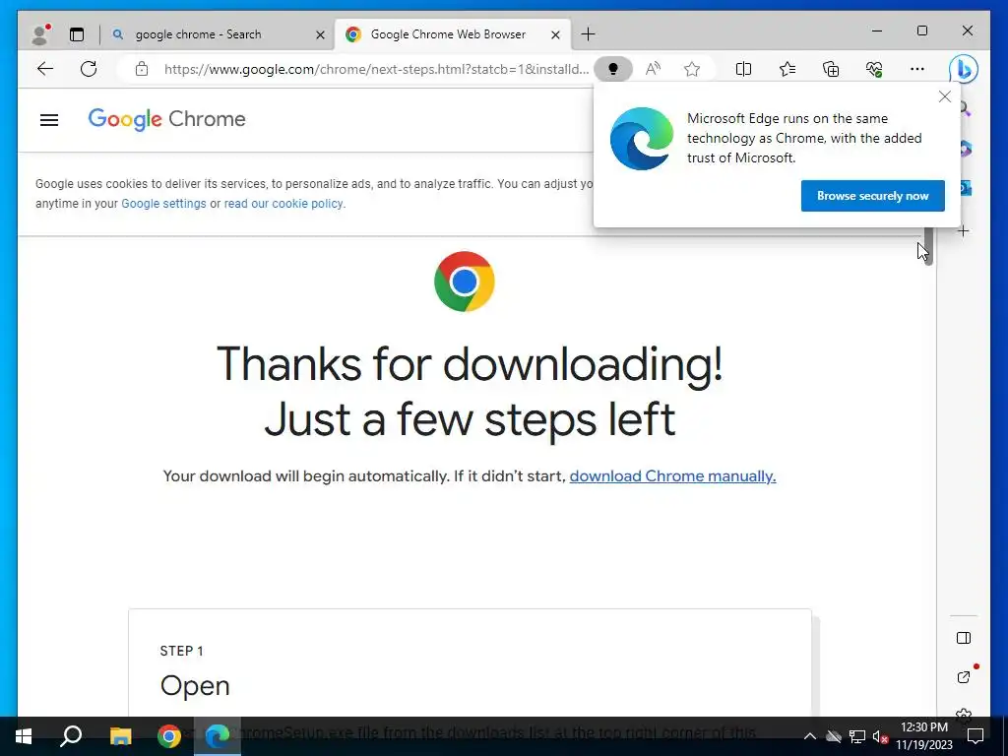Click the OneDrive tray icon
This screenshot has height=756, width=1008.
coord(834,736)
